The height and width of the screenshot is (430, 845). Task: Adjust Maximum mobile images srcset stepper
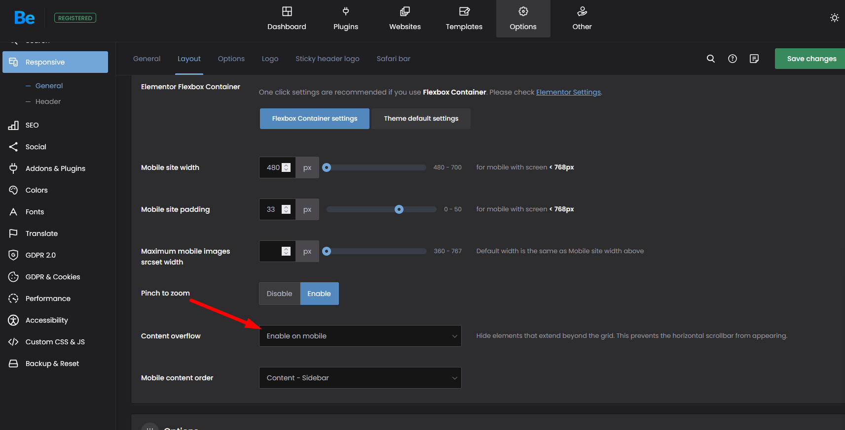coord(286,251)
